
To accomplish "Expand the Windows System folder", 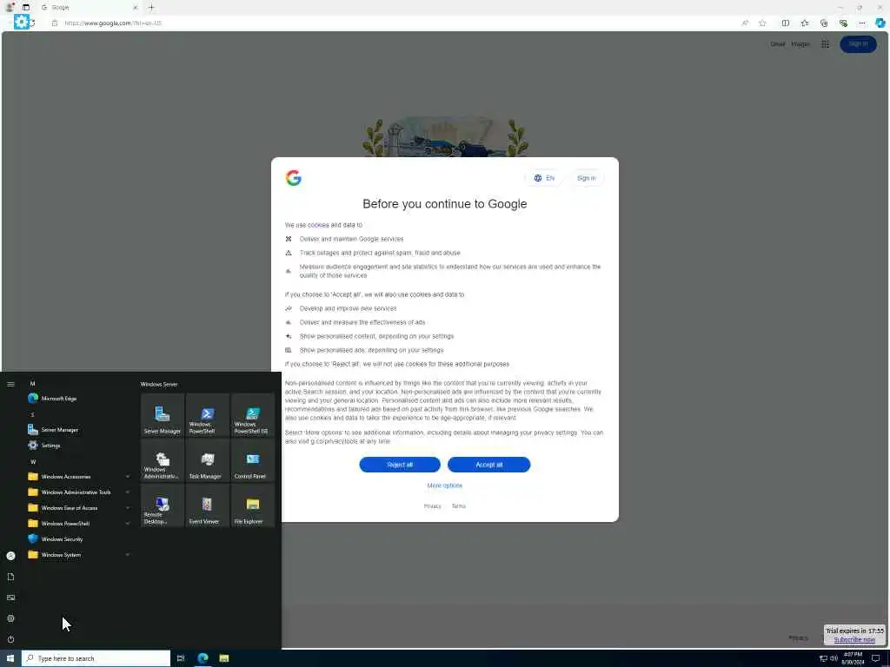I will pyautogui.click(x=78, y=555).
